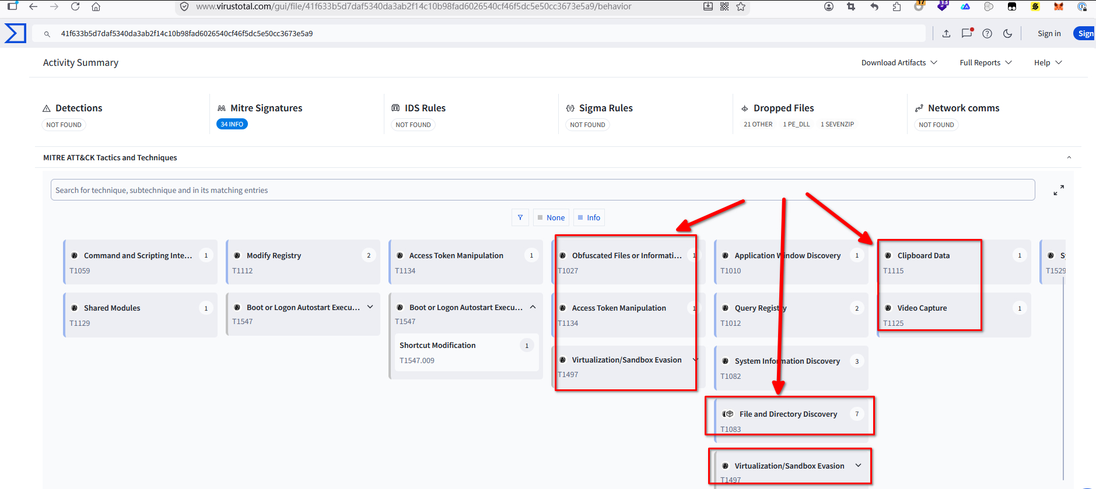1096x489 pixels.
Task: Select the Command and Scripting Interpreter technique
Action: 141,262
